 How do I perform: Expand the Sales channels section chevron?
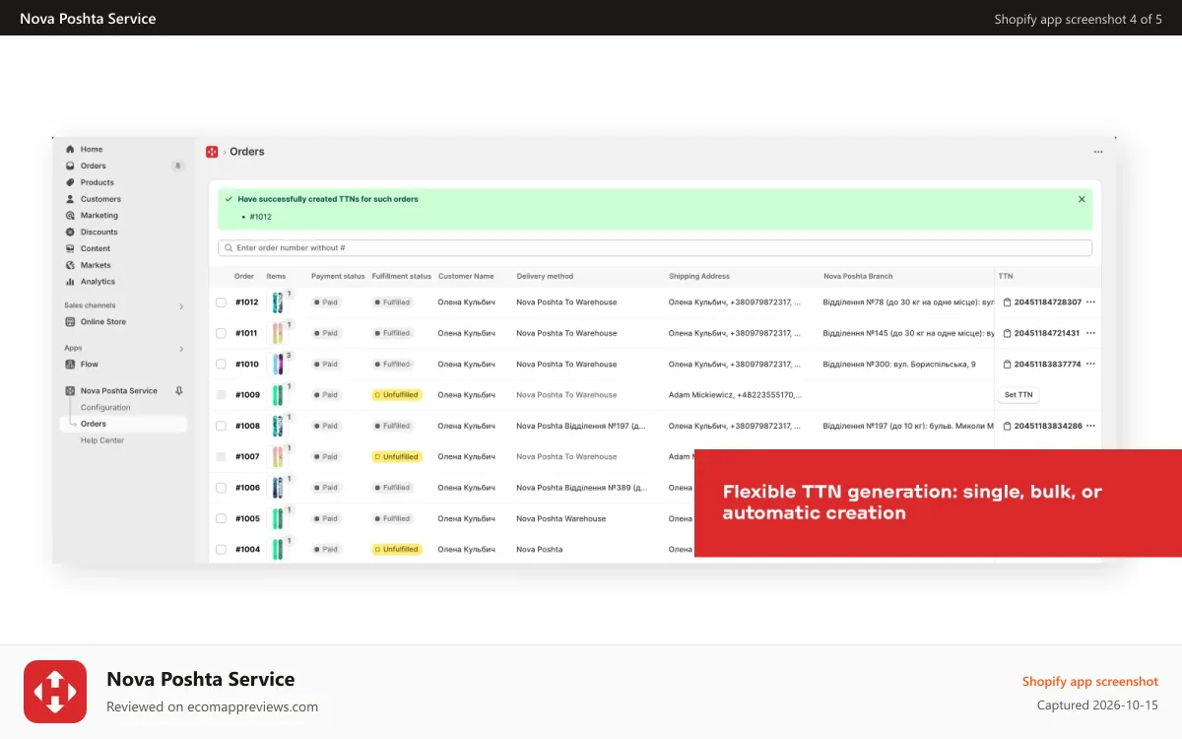181,306
